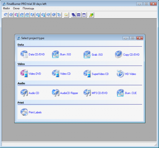Close the Select project type window
This screenshot has height=148, width=159.
tap(140, 38)
